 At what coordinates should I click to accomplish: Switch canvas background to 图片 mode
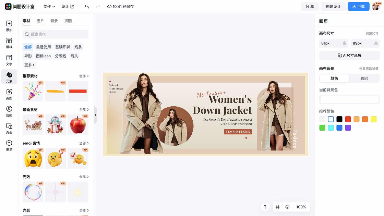(x=364, y=79)
